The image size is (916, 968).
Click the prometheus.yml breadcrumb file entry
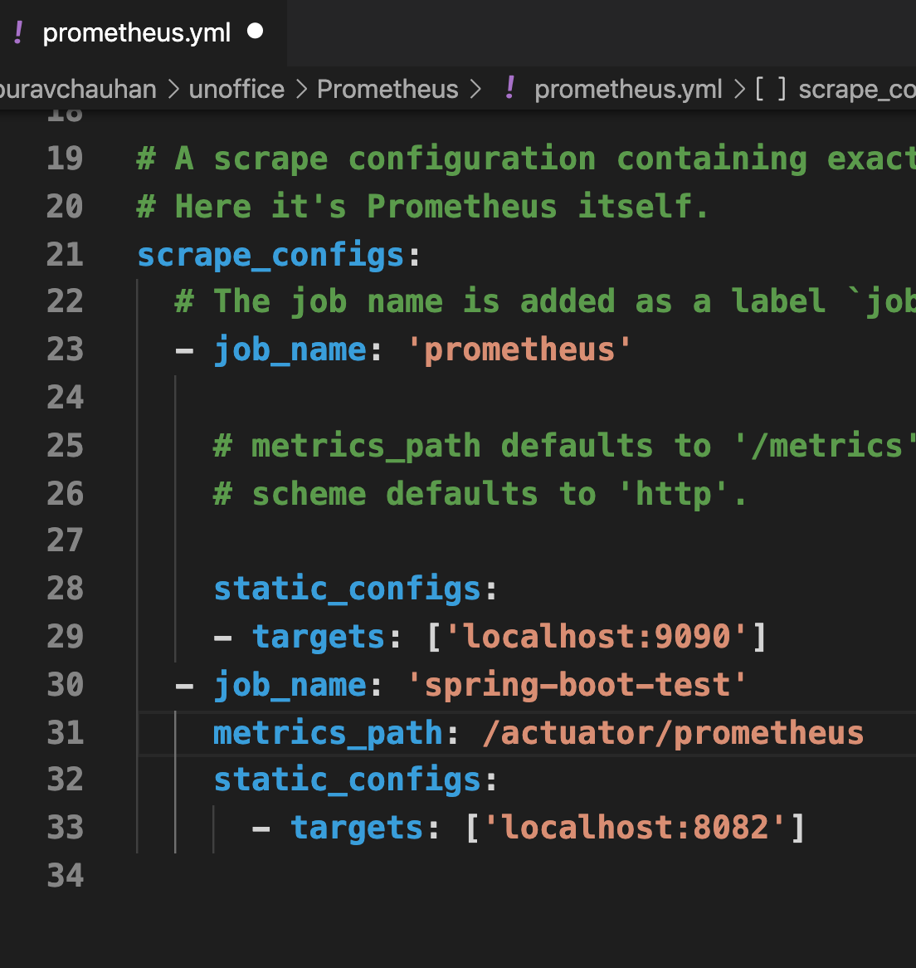click(x=628, y=90)
